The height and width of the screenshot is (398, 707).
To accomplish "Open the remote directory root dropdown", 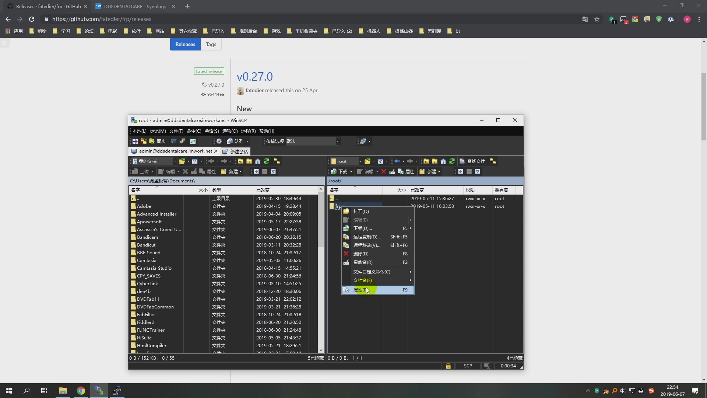I will point(346,161).
